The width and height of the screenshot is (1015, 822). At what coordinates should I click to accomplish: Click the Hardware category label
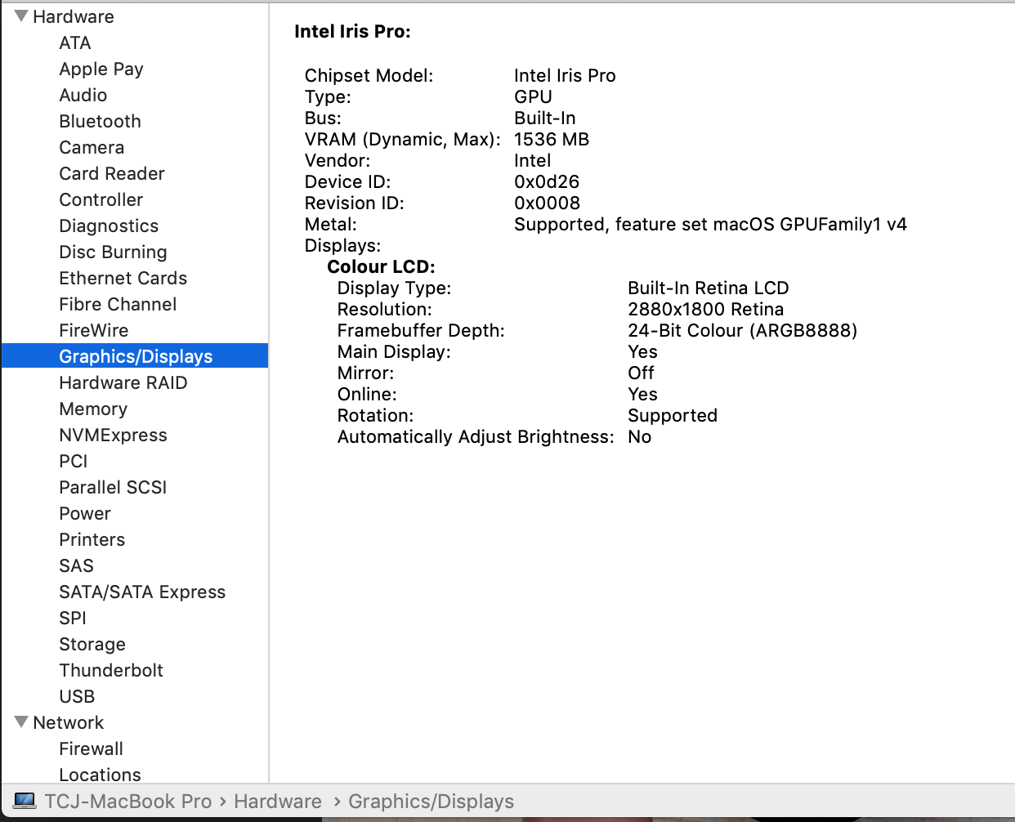[x=74, y=16]
